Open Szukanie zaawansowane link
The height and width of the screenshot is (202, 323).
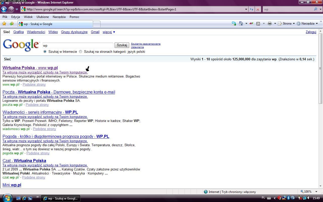(x=146, y=44)
